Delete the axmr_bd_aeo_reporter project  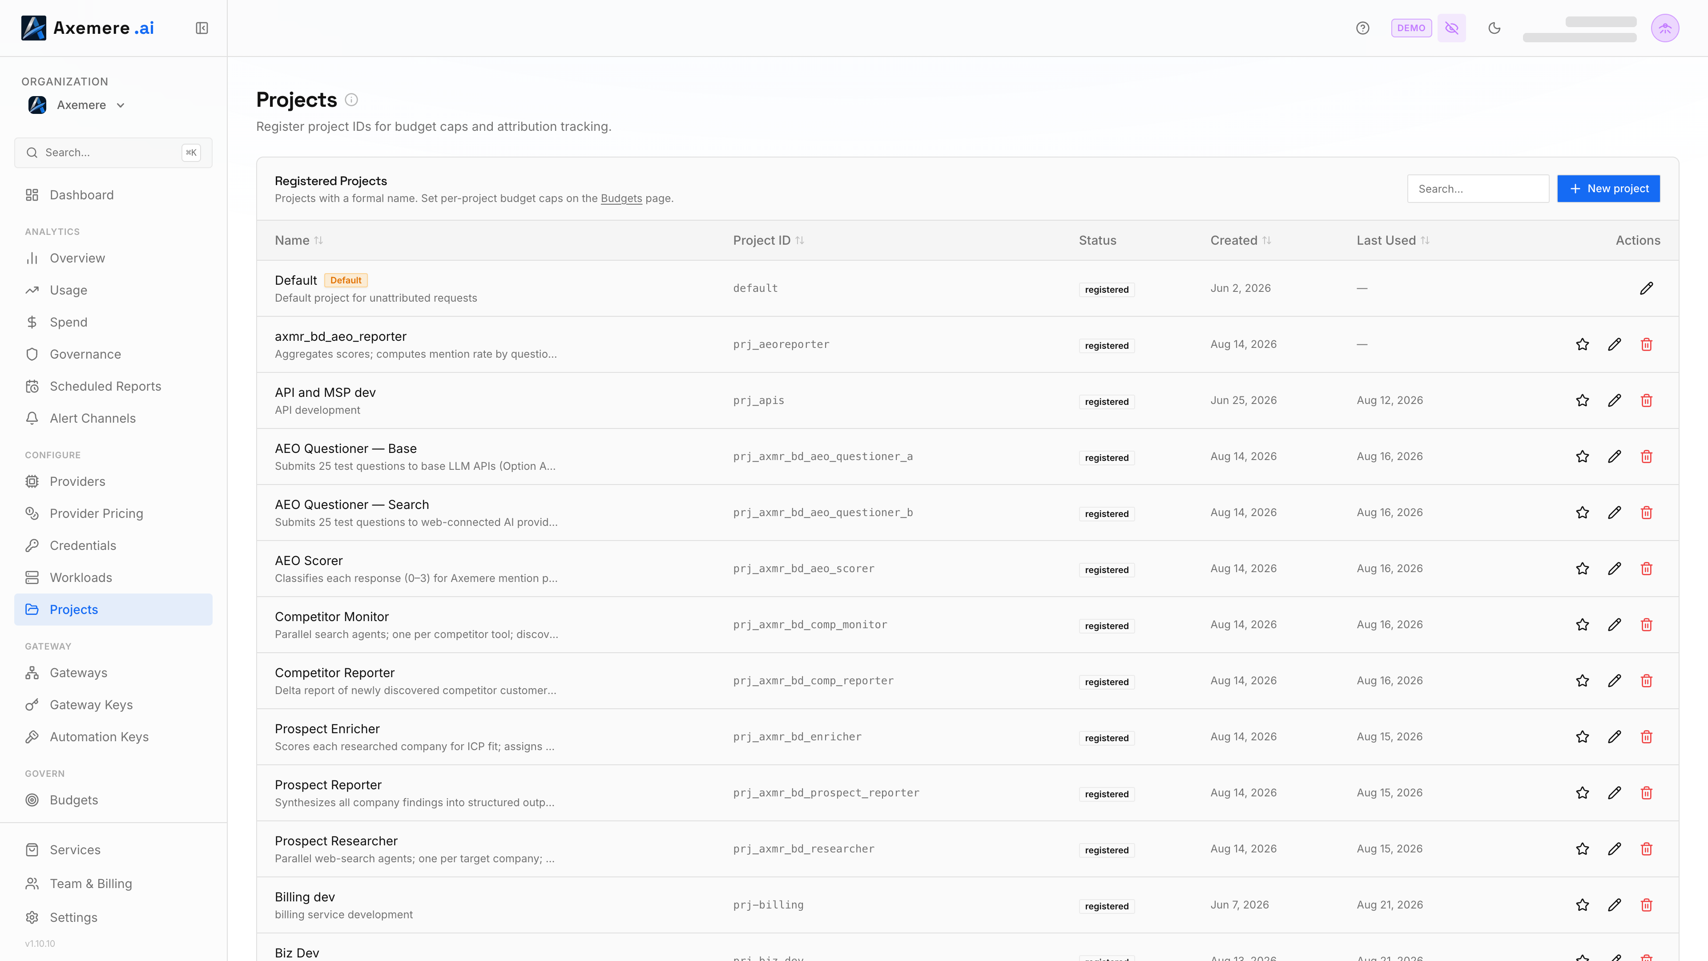tap(1646, 344)
